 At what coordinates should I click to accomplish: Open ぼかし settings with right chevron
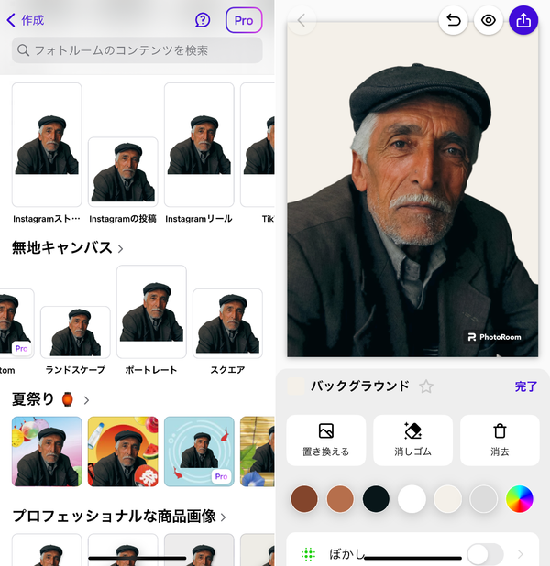520,554
